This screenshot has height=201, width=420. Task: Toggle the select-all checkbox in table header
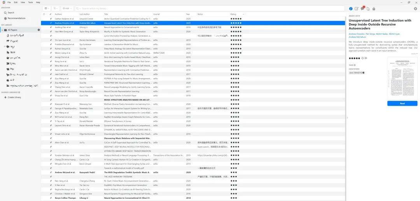click(44, 14)
